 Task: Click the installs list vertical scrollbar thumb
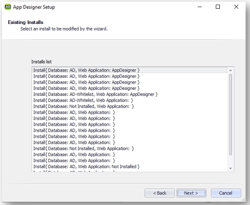pyautogui.click(x=230, y=114)
